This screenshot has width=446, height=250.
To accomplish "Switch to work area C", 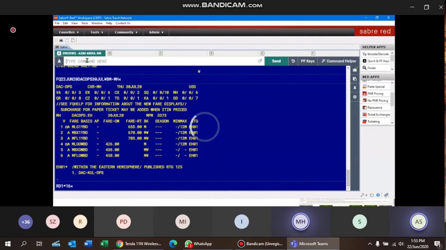I will pos(161,53).
